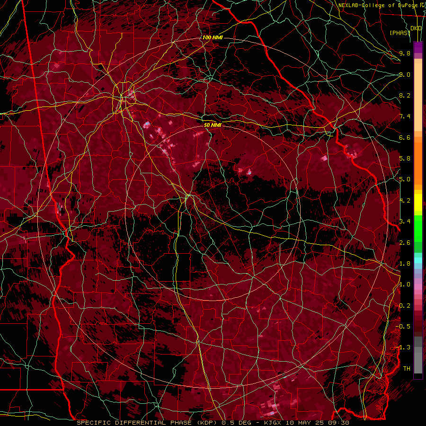Screen dimensions: 426x426
Task: Click the "100 NMI" range ring label
Action: [213, 37]
